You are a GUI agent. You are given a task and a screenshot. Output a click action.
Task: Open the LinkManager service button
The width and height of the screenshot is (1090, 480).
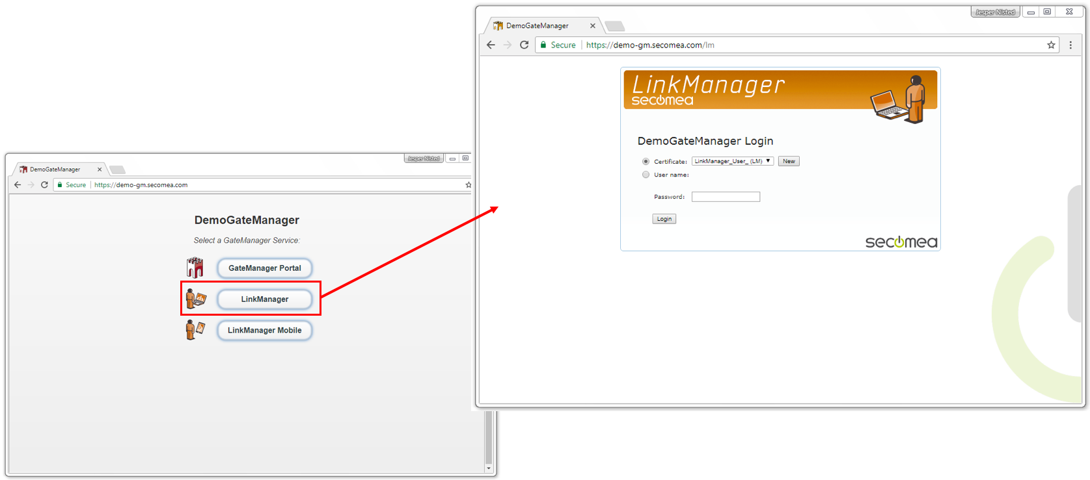(x=264, y=299)
